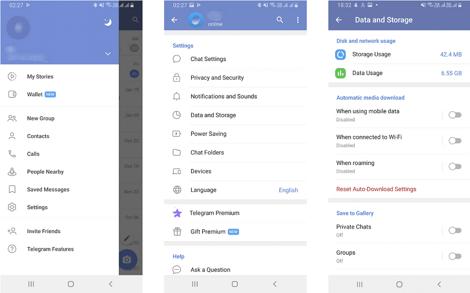Go back from the Settings screen
The width and height of the screenshot is (470, 293).
174,20
